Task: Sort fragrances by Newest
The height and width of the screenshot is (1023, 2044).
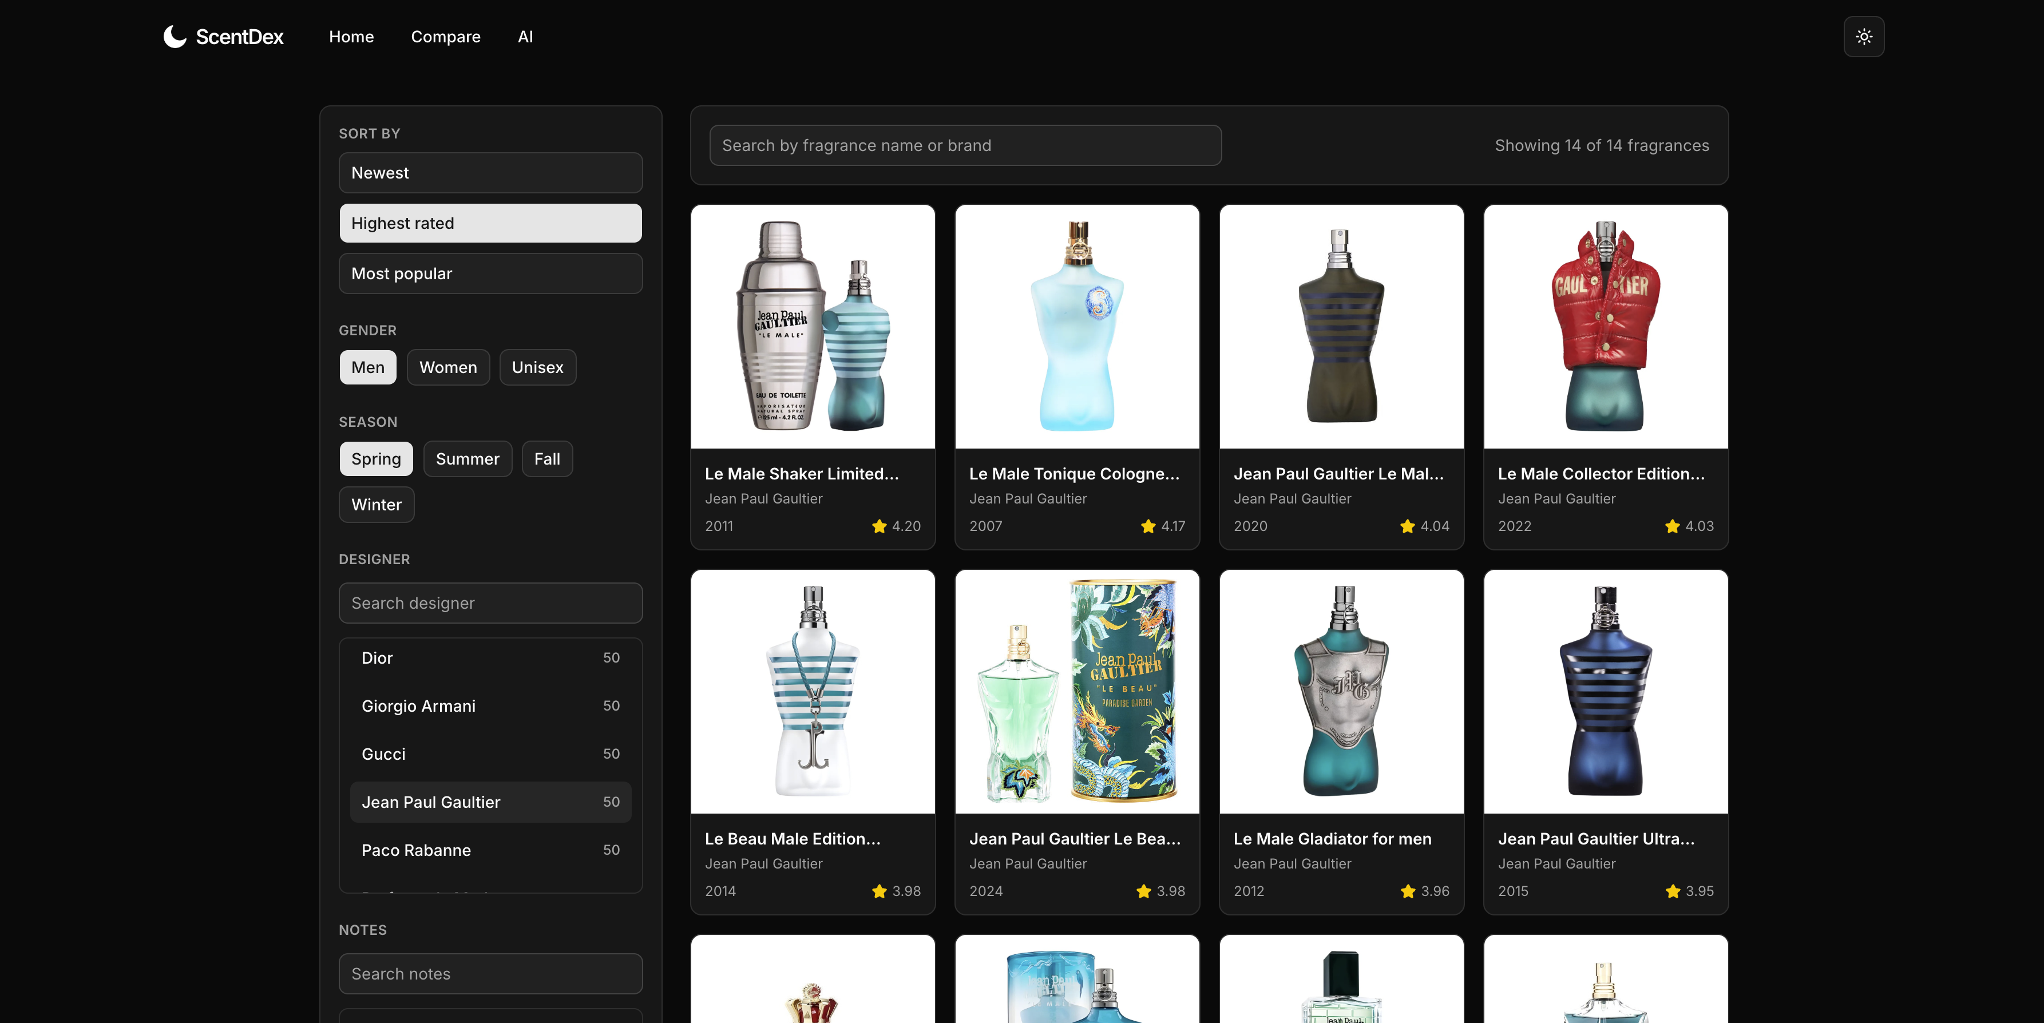Action: click(x=490, y=173)
